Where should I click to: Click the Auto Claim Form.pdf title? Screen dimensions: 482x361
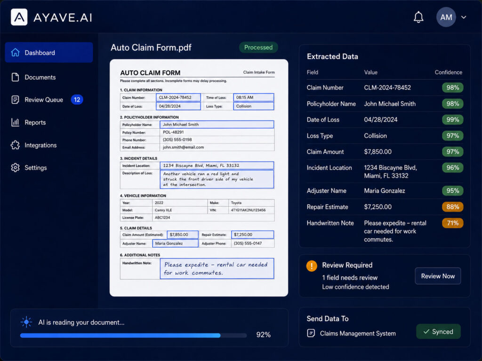[x=151, y=47]
